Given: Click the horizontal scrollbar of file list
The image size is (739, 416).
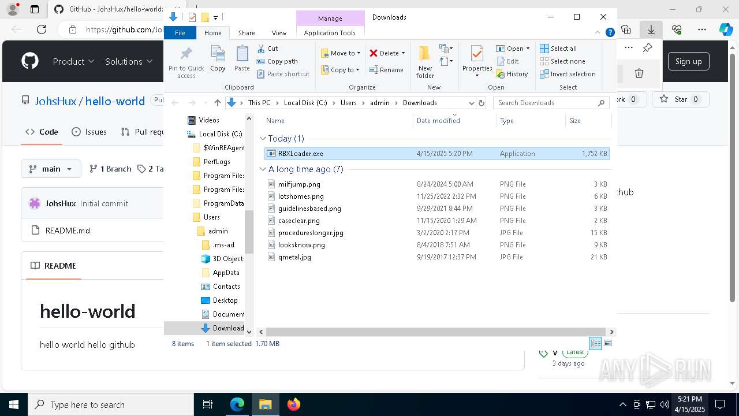Looking at the screenshot, I should tap(437, 332).
